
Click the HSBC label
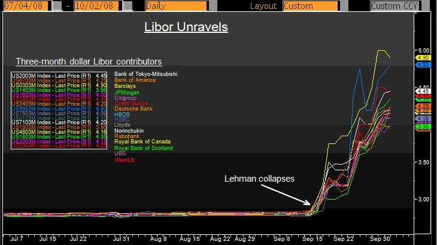[x=122, y=120]
